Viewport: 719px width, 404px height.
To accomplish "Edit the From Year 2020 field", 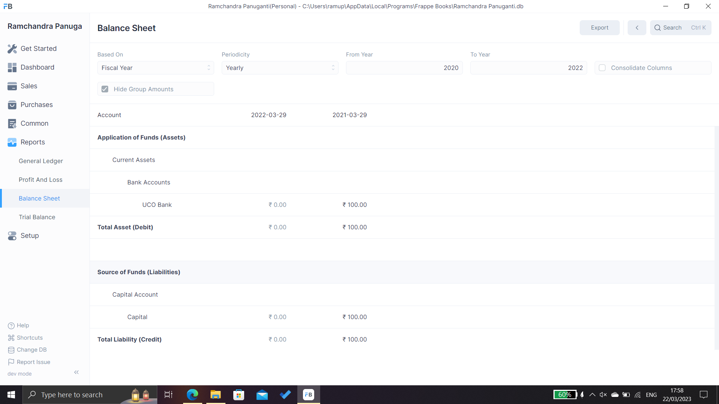I will [404, 68].
